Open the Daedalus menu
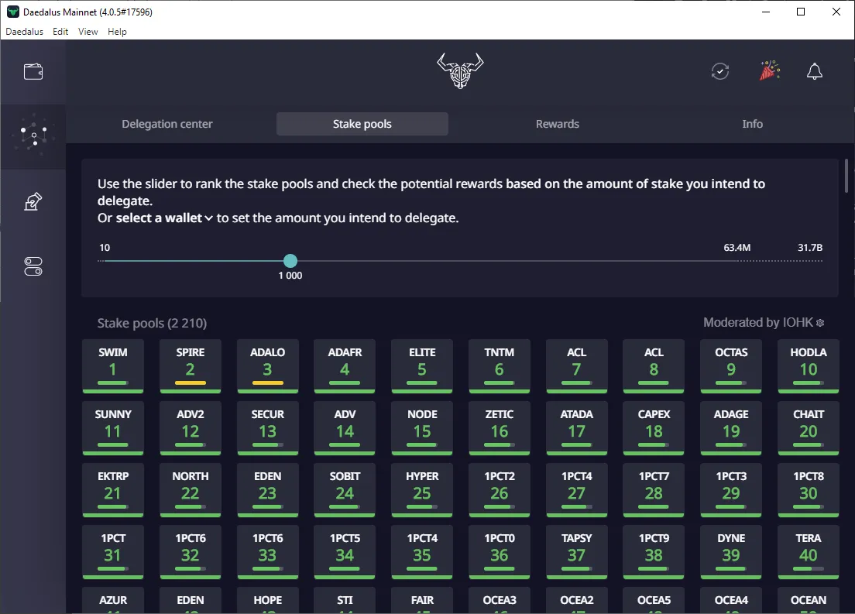 [24, 32]
